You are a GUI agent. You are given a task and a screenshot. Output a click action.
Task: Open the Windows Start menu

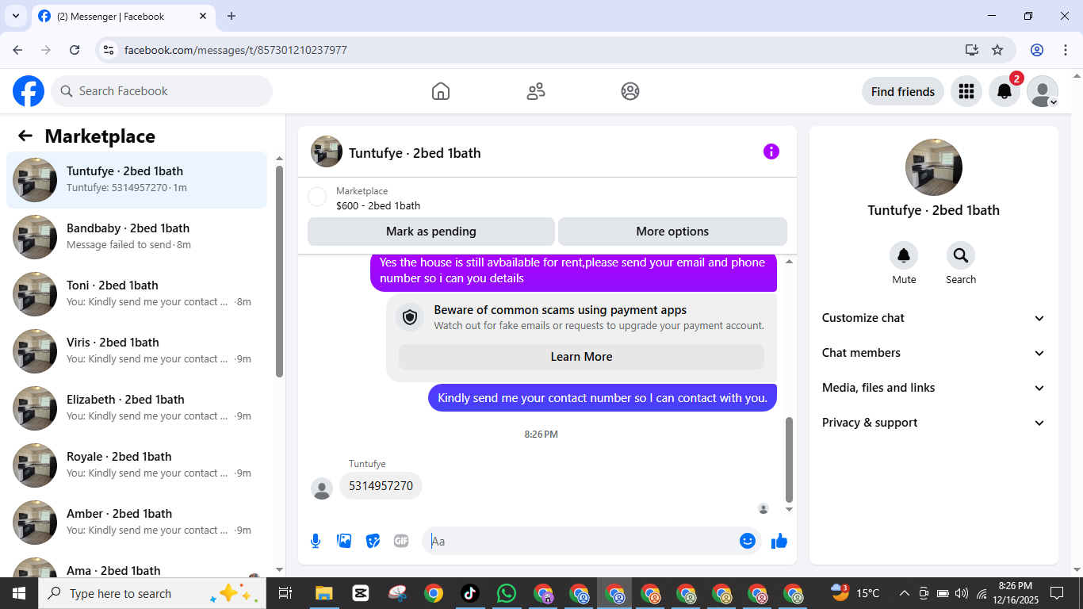(x=18, y=593)
